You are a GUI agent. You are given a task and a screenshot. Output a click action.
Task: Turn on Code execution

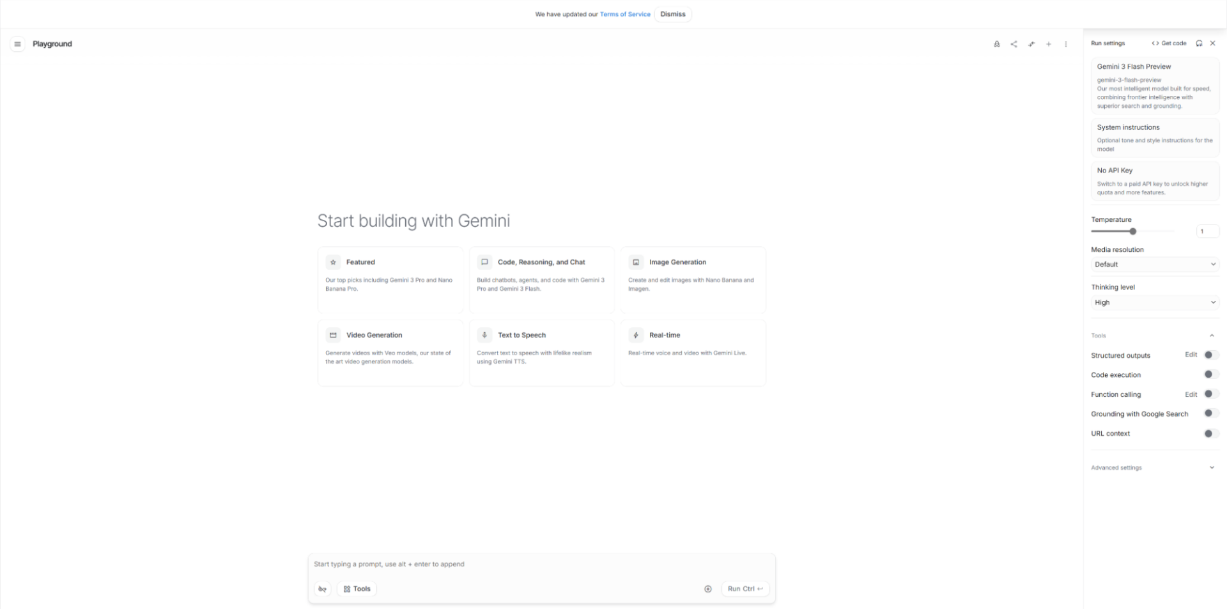pos(1209,374)
